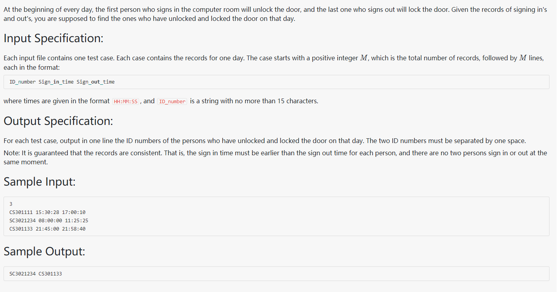Click the CS301111 15:30:28 record line

[x=47, y=212]
